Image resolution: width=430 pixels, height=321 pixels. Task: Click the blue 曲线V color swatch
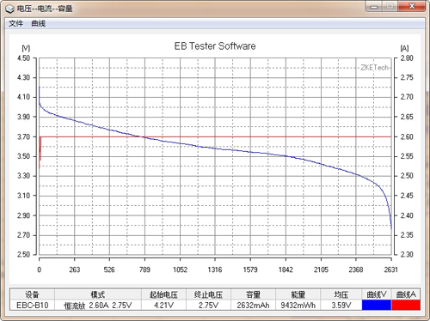[377, 305]
